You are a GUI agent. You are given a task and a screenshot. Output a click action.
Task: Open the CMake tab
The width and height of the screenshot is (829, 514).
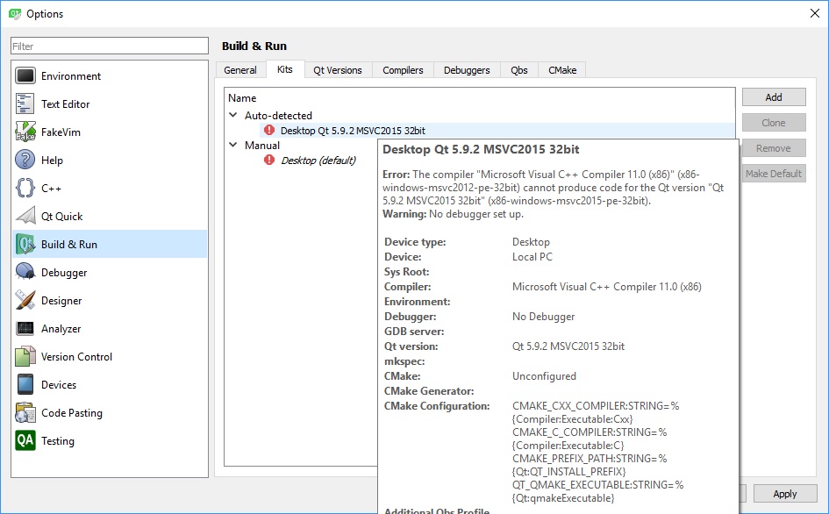(562, 70)
